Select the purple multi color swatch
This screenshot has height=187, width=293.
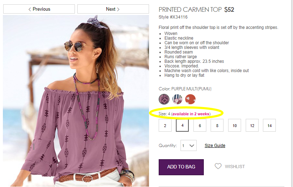pos(164,99)
